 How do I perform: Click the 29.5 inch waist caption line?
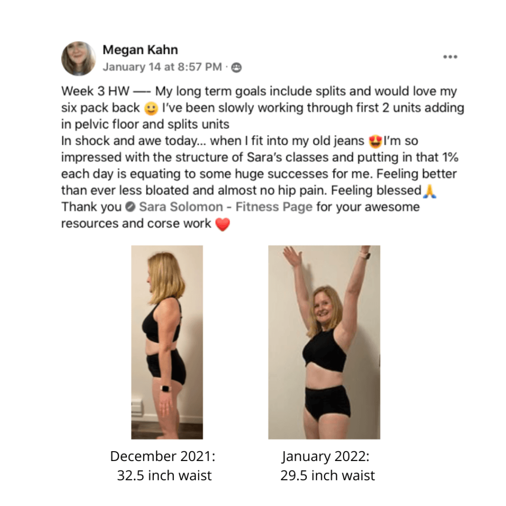point(328,475)
